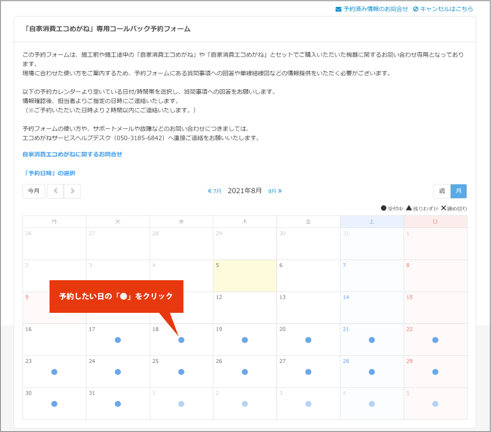Pick the reservation dot on August 26
Screen dimensions: 491x432
click(x=245, y=372)
